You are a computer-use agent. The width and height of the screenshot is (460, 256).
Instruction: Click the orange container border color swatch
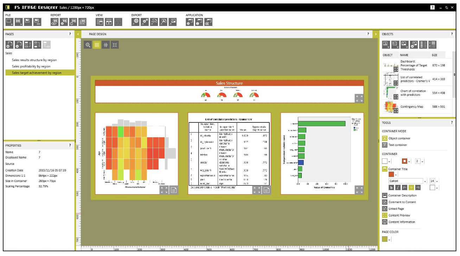pyautogui.click(x=404, y=161)
